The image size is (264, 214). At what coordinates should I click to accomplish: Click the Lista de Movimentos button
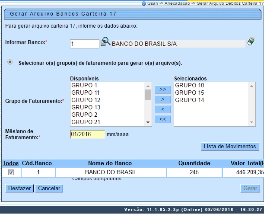(x=230, y=147)
